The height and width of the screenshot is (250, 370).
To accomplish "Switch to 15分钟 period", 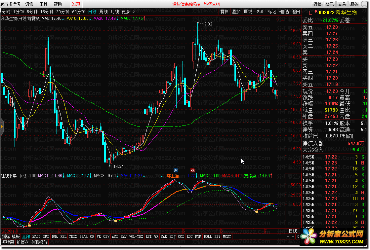I will (x=47, y=12).
